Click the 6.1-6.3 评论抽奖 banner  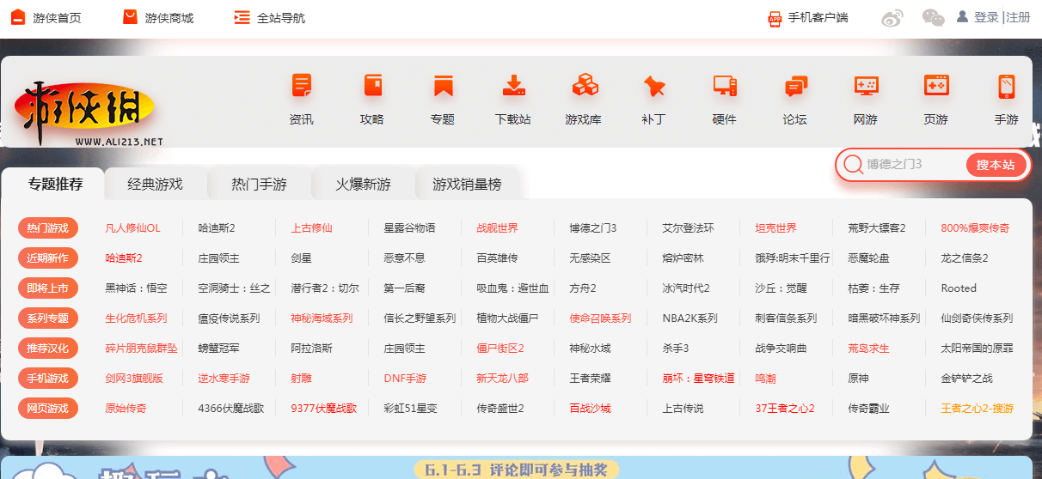tap(516, 468)
